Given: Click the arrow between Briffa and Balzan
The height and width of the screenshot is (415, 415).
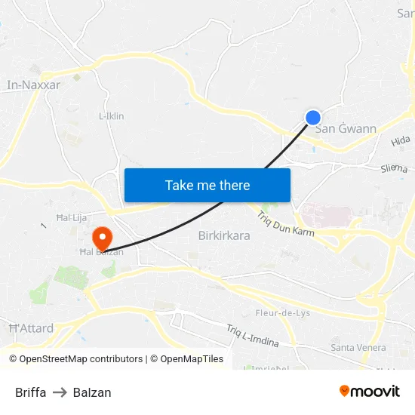Looking at the screenshot, I should (x=60, y=392).
